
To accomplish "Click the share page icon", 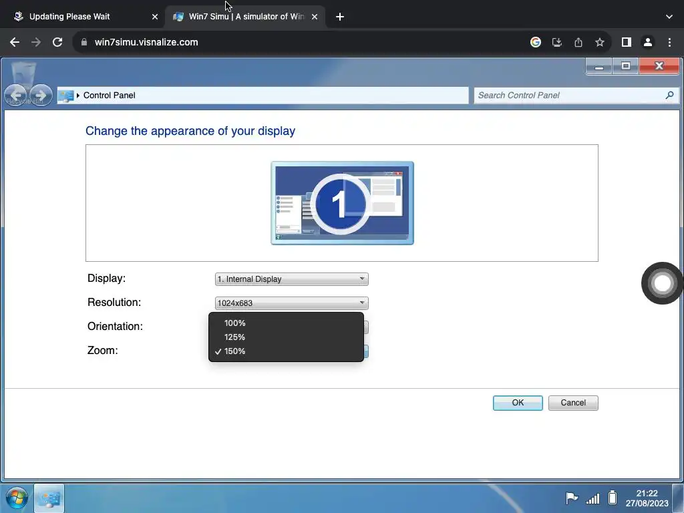I will point(578,42).
